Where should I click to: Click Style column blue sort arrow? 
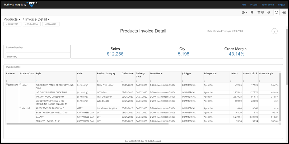click(36, 81)
